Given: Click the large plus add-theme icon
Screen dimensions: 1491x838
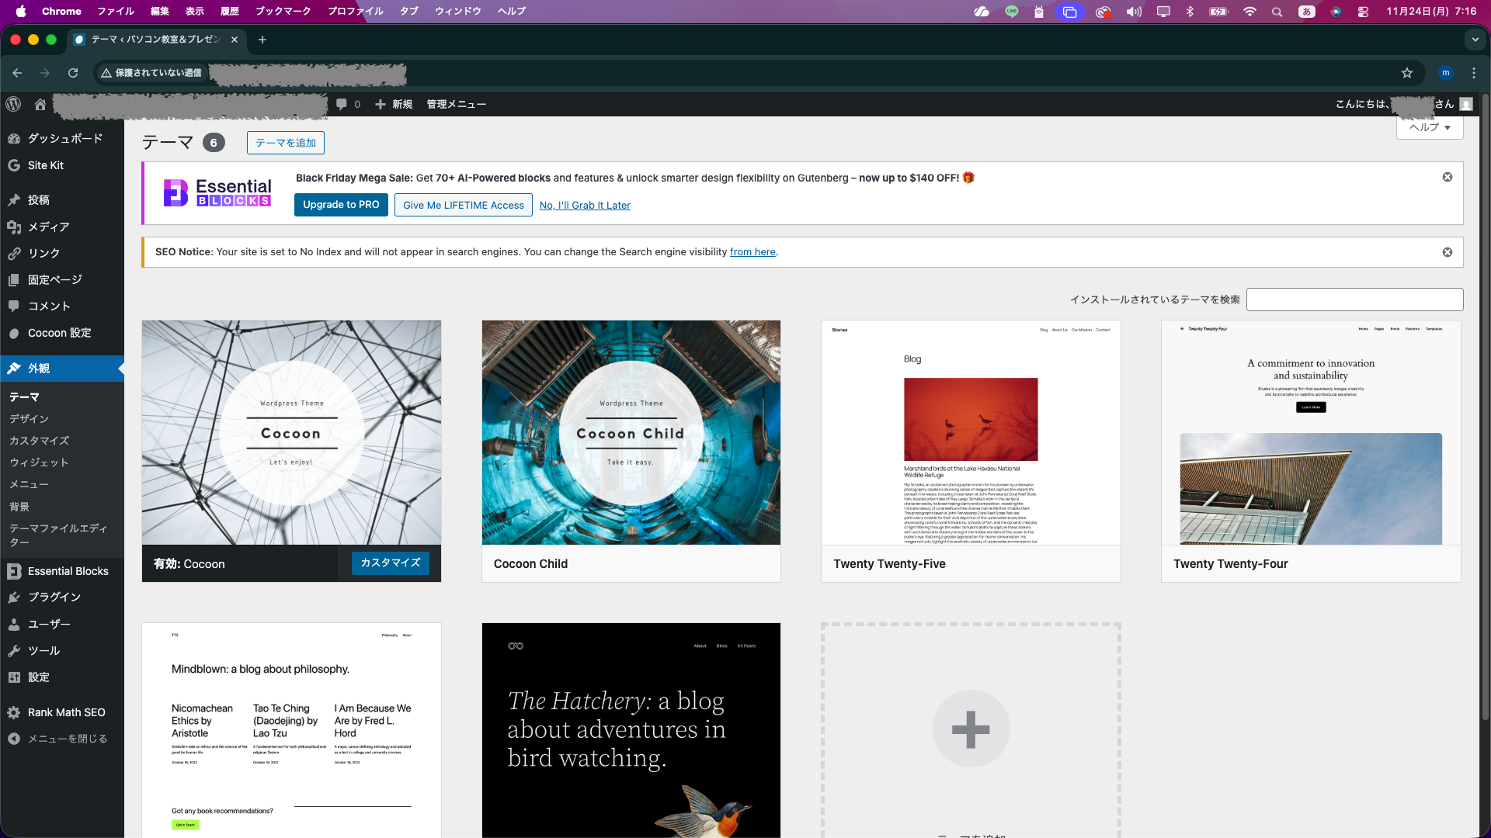Looking at the screenshot, I should pyautogui.click(x=971, y=729).
